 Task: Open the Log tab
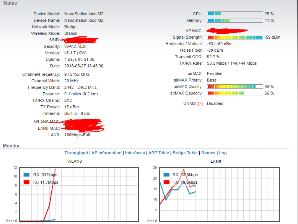[223, 153]
